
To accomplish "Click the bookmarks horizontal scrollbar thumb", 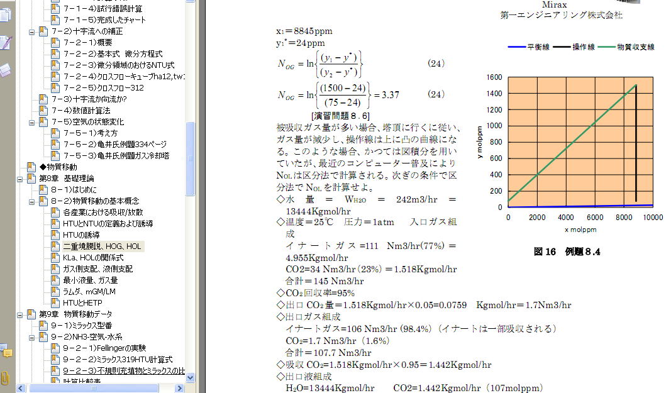I will [94, 389].
